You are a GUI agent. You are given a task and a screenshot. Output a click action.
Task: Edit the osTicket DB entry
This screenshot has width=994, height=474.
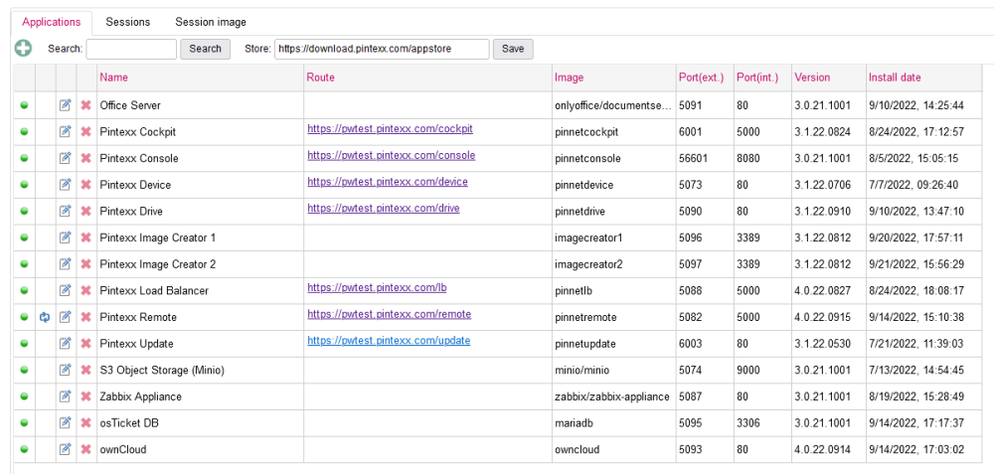(x=66, y=423)
